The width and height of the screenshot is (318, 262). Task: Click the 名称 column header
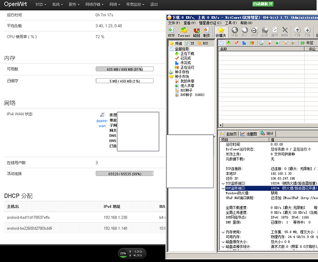point(261,49)
